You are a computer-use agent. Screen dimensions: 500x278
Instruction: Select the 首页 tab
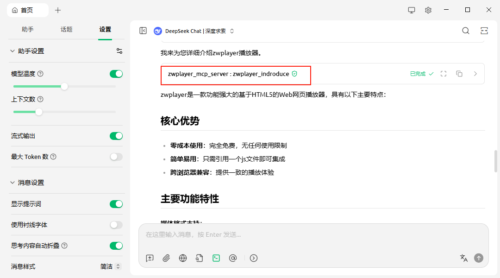[x=27, y=10]
